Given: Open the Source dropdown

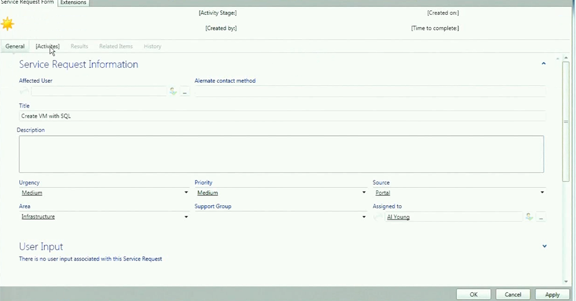Looking at the screenshot, I should 542,193.
